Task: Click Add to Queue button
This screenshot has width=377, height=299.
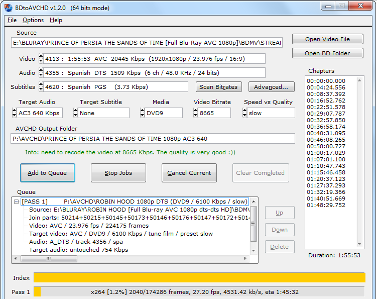Action: coord(47,173)
